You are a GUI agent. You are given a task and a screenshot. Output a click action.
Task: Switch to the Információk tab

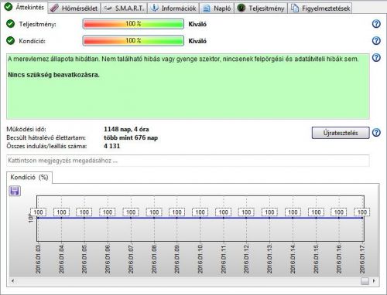point(173,8)
